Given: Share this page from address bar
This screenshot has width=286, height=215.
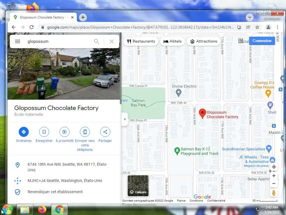Looking at the screenshot, I should [248, 27].
